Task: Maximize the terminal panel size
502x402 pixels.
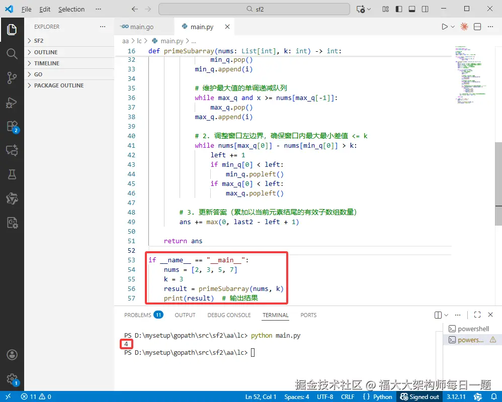Action: click(477, 315)
